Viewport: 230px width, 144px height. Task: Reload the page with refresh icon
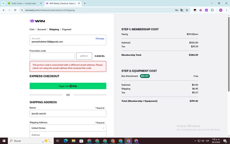(x=15, y=10)
